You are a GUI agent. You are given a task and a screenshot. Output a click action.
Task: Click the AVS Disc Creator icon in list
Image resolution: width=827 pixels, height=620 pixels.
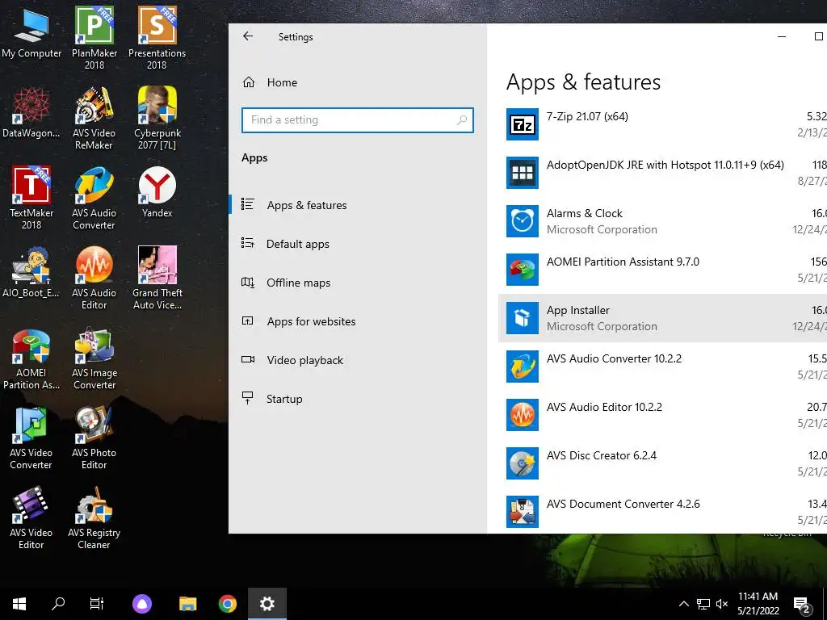[x=523, y=463]
